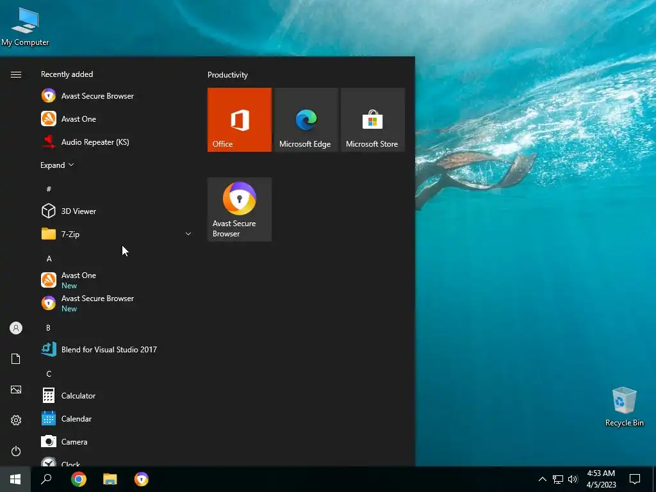Expand the Recently added list
Screen dimensions: 656x492
(57, 165)
